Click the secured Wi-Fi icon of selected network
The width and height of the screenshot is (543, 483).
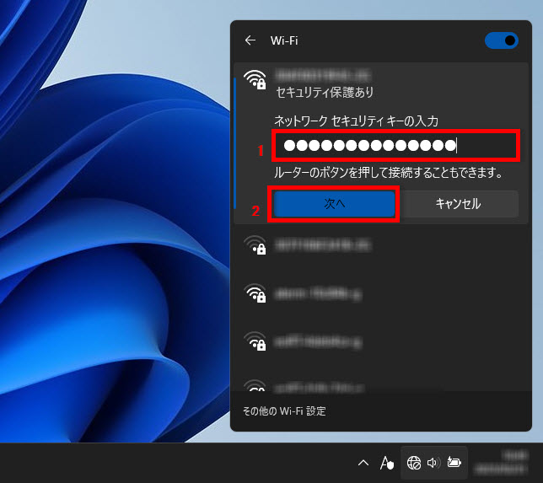pos(254,80)
